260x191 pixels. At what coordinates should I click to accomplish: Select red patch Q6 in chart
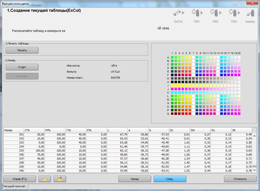[x=190, y=114]
